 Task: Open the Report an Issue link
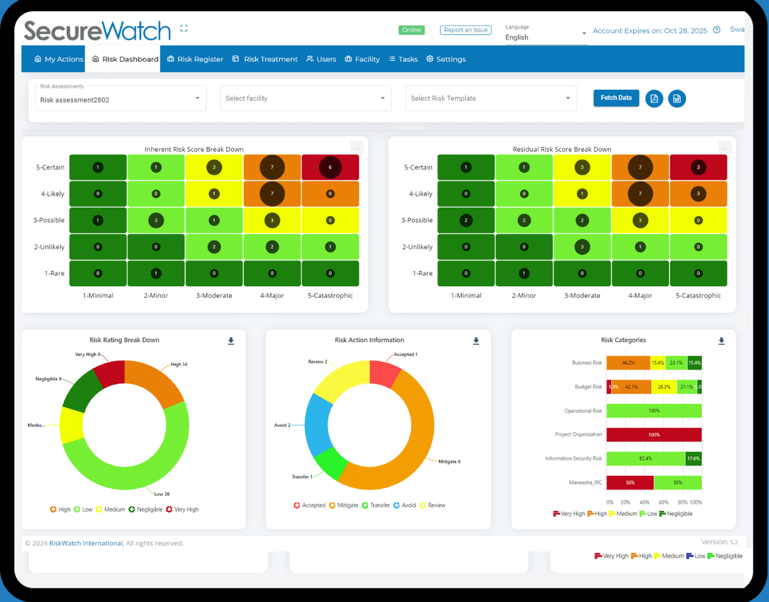(465, 30)
